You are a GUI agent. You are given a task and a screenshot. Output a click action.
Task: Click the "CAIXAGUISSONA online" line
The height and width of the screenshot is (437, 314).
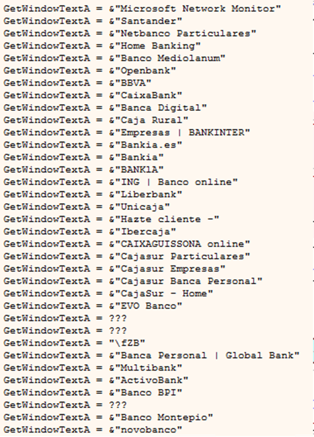click(127, 244)
